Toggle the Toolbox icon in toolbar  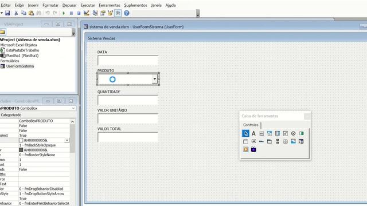[x=118, y=13]
